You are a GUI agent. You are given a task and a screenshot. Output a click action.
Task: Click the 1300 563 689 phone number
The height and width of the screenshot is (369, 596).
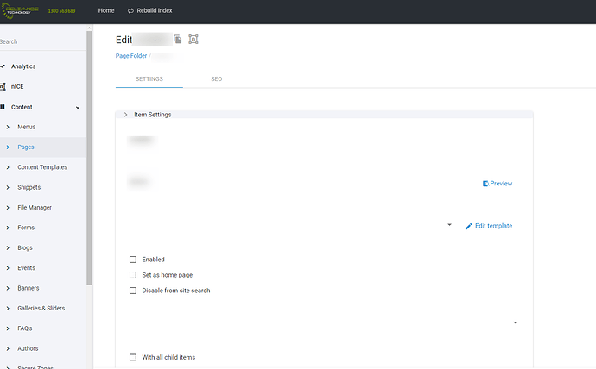(61, 11)
